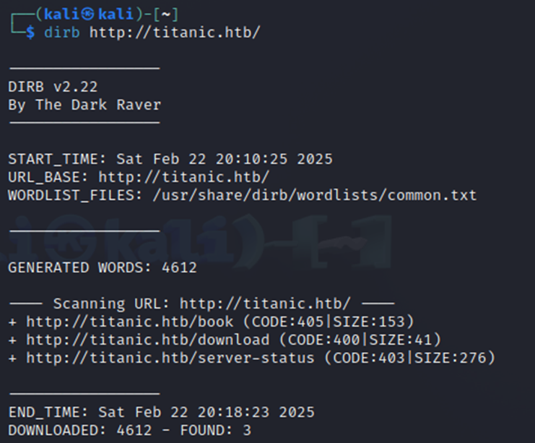Viewport: 535px width, 443px height.
Task: Click the URL_BASE http://titanic.htb/ link
Action: click(184, 177)
